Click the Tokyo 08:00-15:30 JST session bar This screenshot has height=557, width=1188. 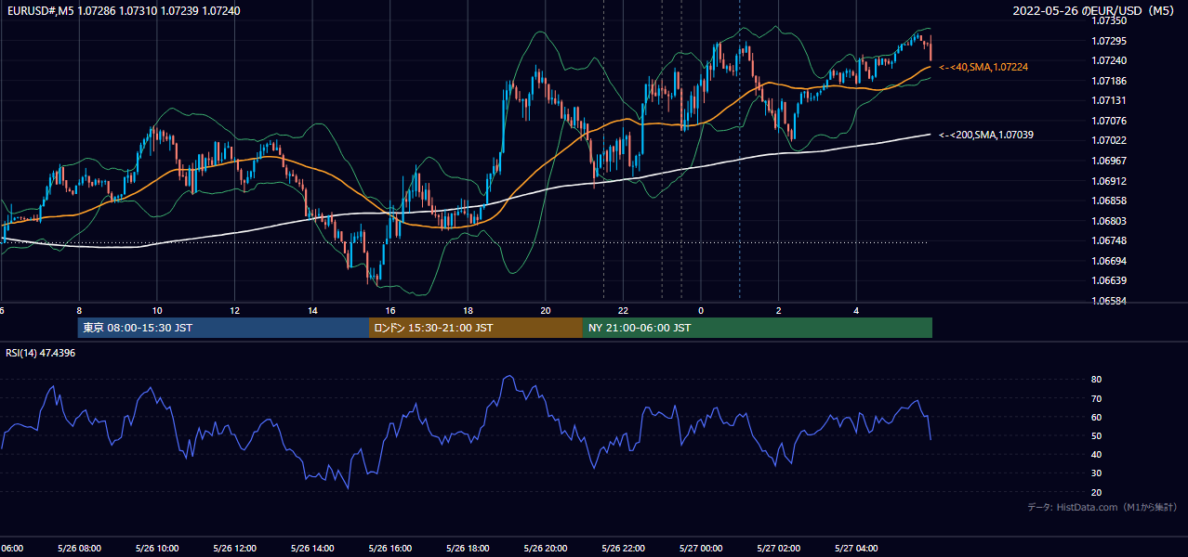pos(223,328)
